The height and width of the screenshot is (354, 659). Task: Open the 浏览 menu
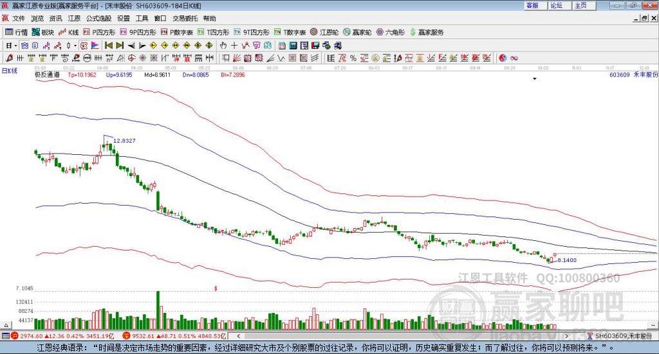point(37,19)
